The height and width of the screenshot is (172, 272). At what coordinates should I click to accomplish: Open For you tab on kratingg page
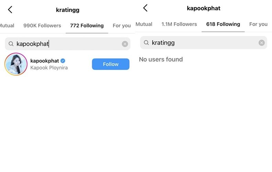(121, 25)
